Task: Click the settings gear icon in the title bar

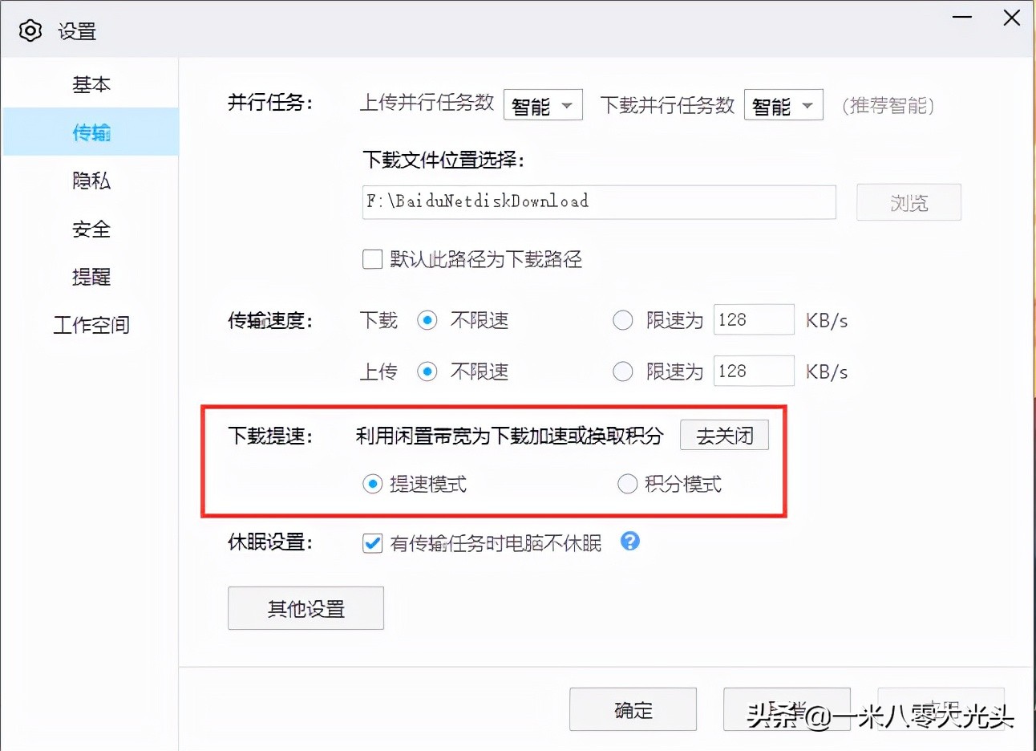Action: click(30, 30)
